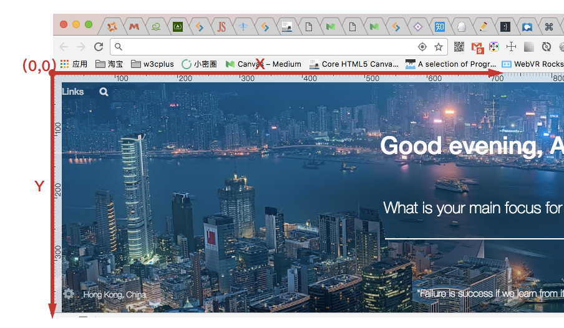Reload the page with the refresh icon
This screenshot has width=564, height=328.
[x=99, y=47]
